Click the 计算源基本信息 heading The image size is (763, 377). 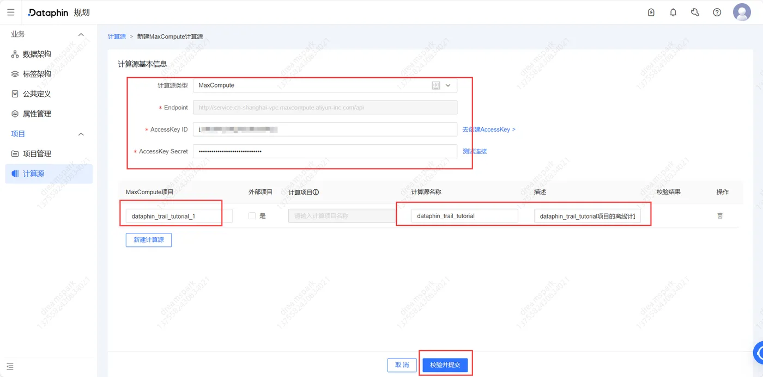pos(142,64)
